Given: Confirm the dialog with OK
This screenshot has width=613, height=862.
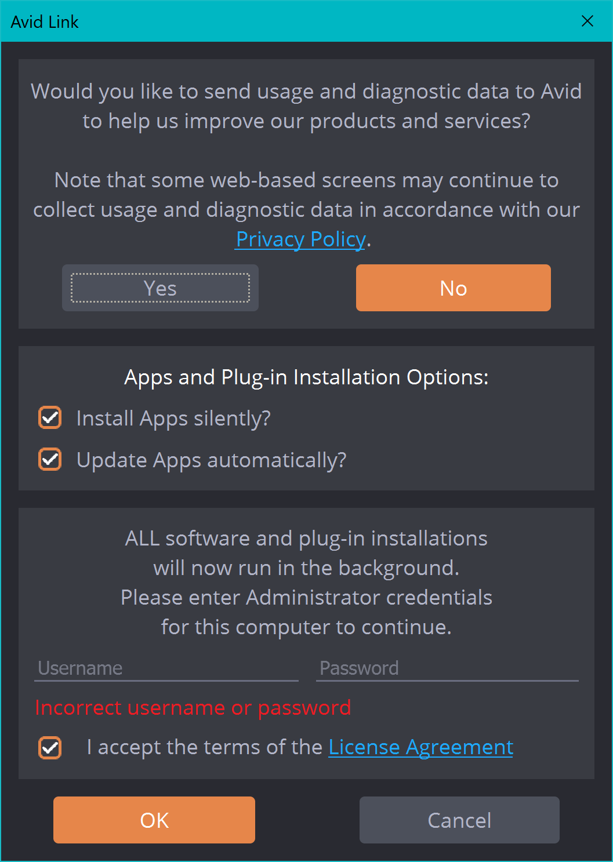Looking at the screenshot, I should click(x=154, y=820).
